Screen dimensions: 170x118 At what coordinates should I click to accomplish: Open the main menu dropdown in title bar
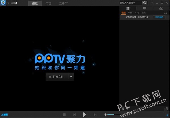pos(152,3)
